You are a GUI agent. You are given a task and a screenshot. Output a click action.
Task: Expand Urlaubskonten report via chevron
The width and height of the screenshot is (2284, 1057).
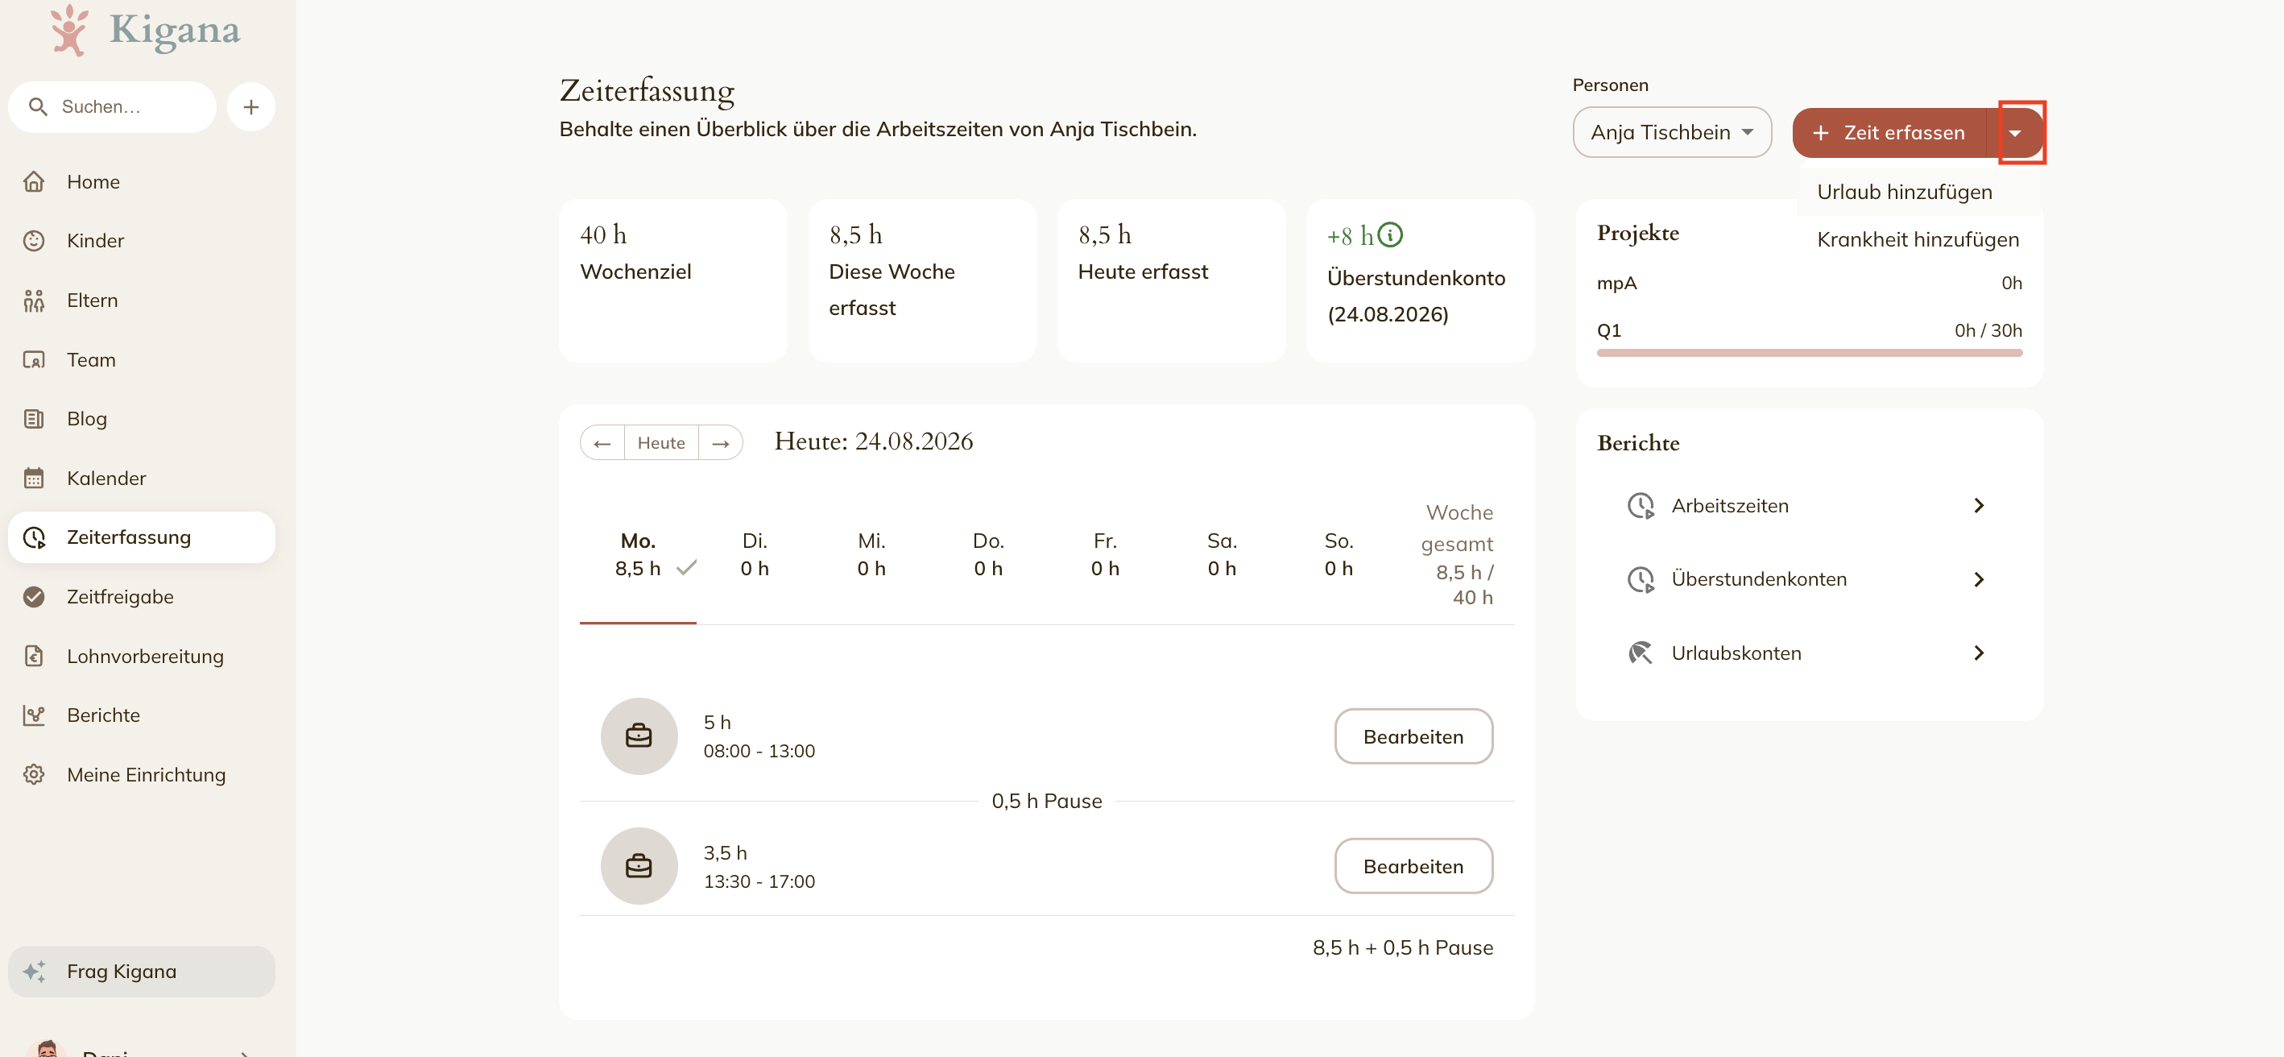pos(1979,653)
